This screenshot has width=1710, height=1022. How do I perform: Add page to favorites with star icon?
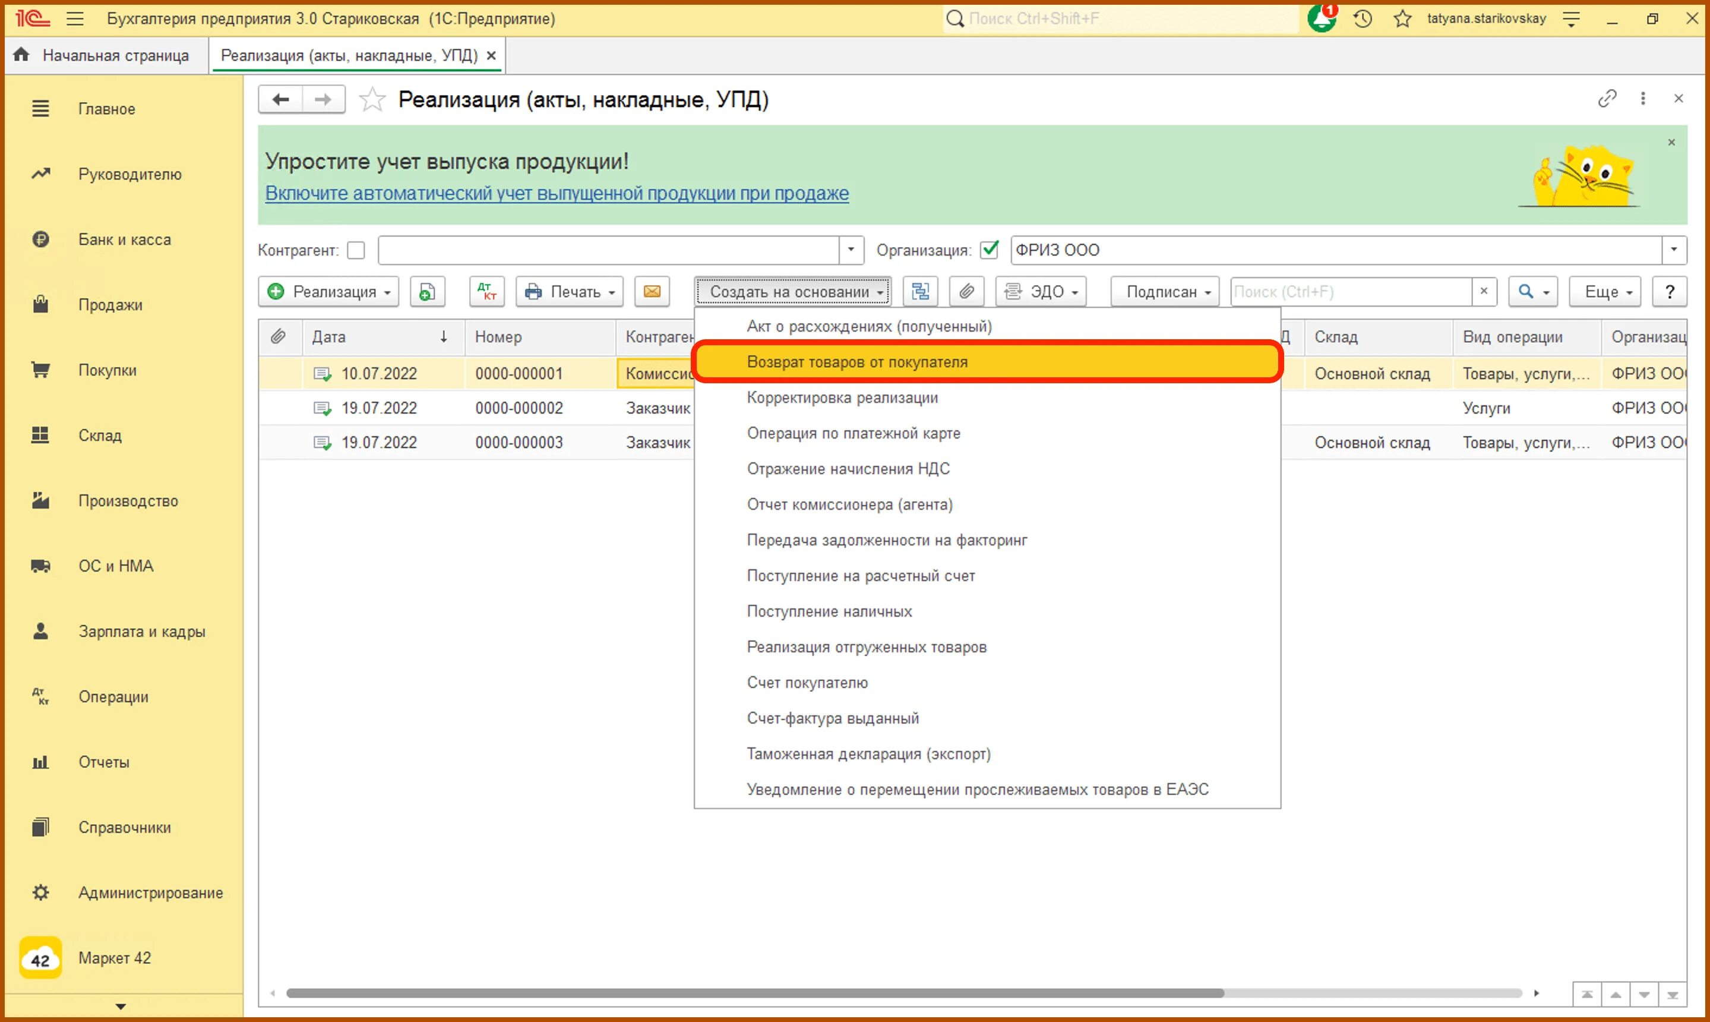(372, 100)
